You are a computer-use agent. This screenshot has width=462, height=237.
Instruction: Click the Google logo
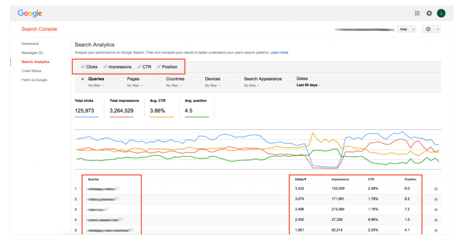tap(30, 14)
